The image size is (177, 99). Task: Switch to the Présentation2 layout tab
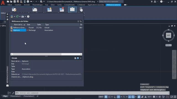(x=29, y=96)
